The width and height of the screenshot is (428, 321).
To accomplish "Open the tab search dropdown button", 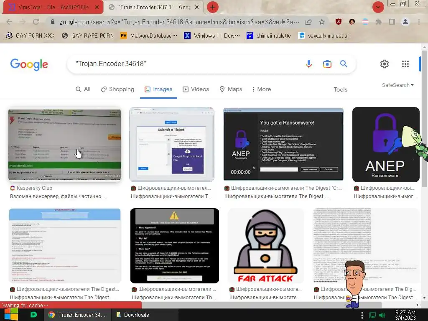I will pos(378,7).
